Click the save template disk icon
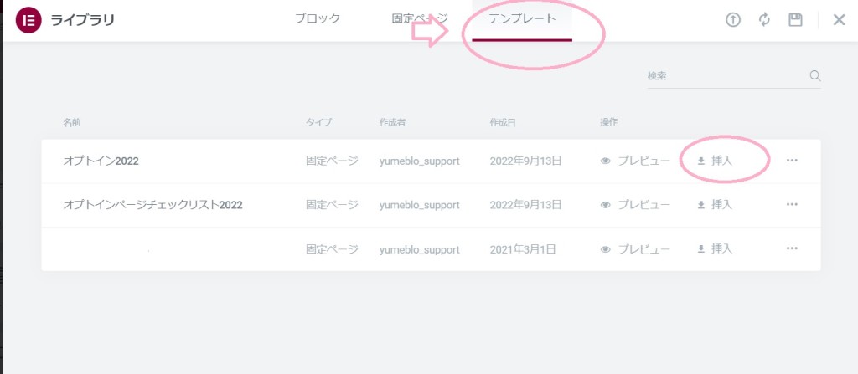 795,20
